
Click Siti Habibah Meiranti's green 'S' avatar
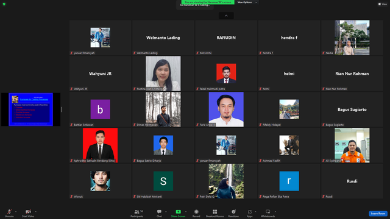coord(163,181)
